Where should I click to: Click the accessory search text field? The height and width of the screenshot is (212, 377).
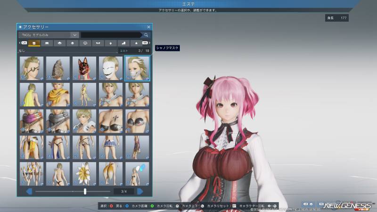point(111,35)
